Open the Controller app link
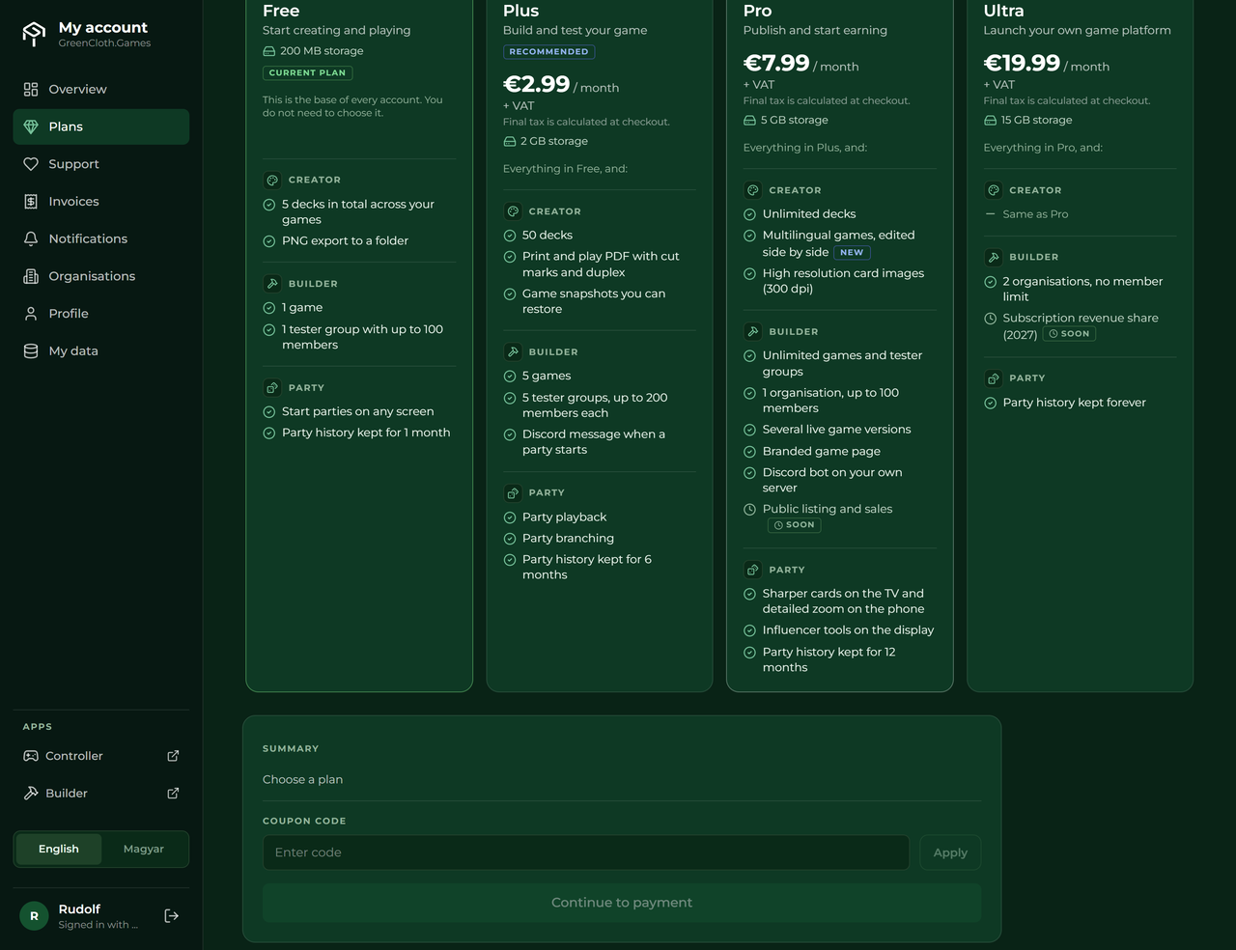The width and height of the screenshot is (1236, 950). tap(101, 756)
